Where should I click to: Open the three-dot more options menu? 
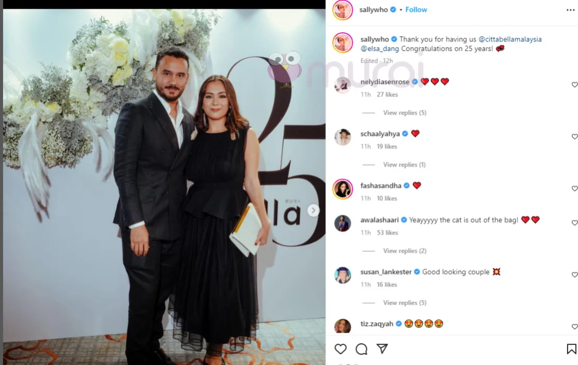pos(570,10)
